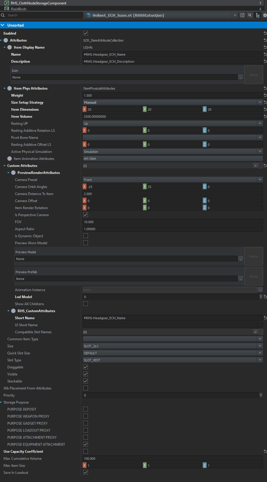Open the settings gear at top right
This screenshot has width=267, height=482.
point(265,15)
